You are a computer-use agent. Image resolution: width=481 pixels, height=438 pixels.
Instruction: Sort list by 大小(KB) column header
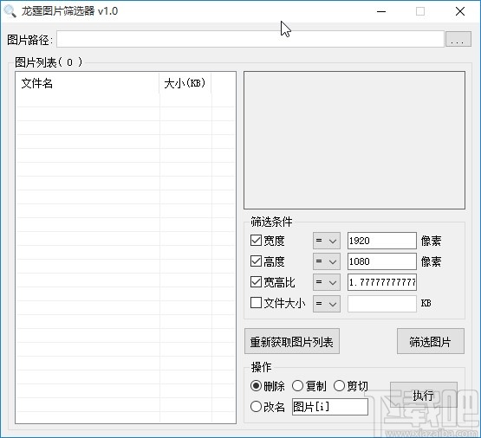pos(185,83)
